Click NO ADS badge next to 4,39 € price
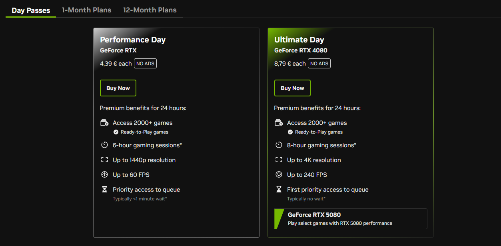This screenshot has height=246, width=501. click(x=145, y=64)
